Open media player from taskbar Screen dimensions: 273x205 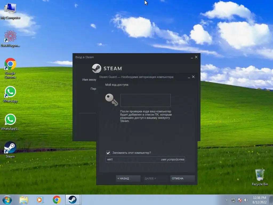[40, 200]
